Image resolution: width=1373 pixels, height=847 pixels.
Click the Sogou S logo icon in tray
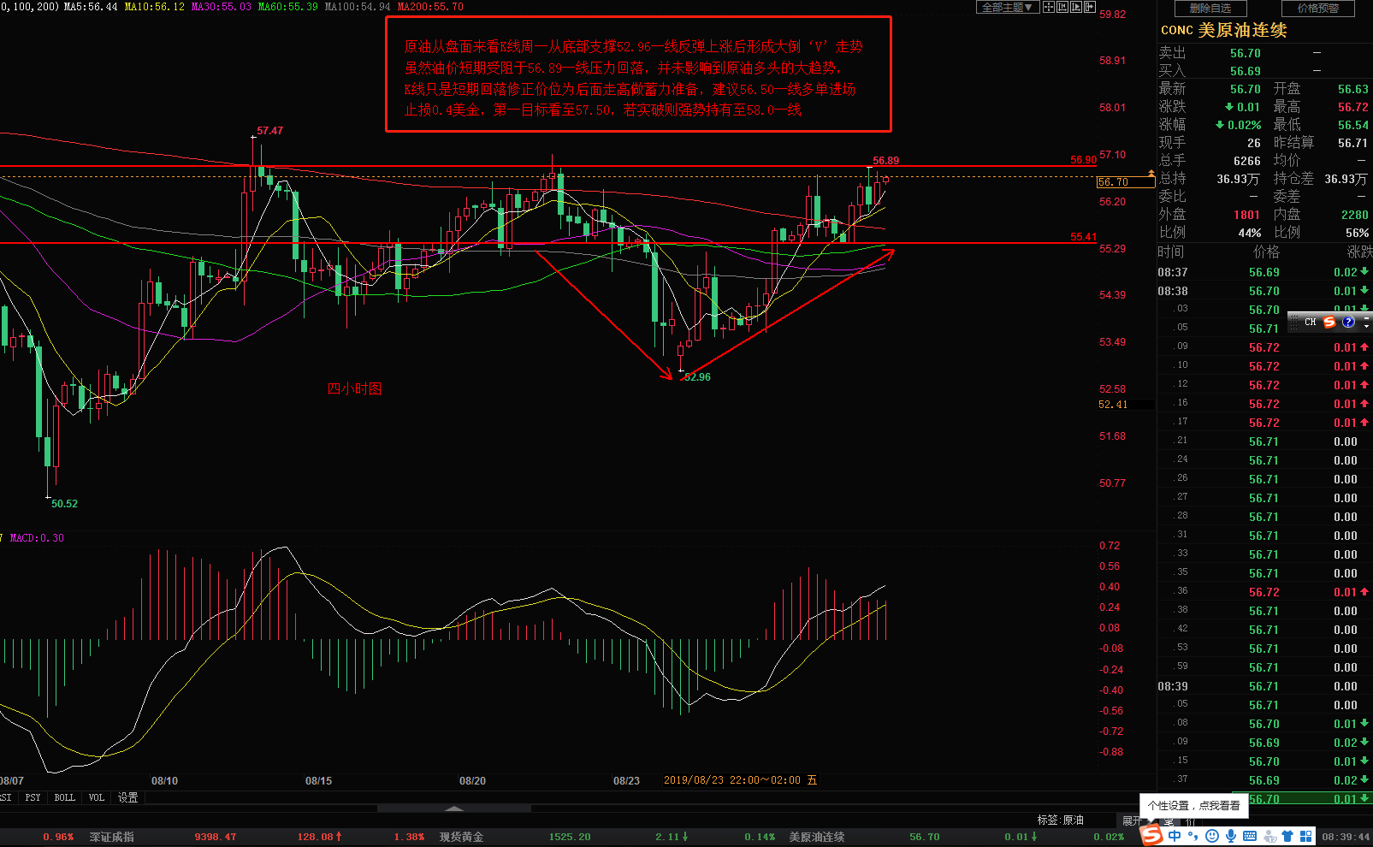(1152, 835)
